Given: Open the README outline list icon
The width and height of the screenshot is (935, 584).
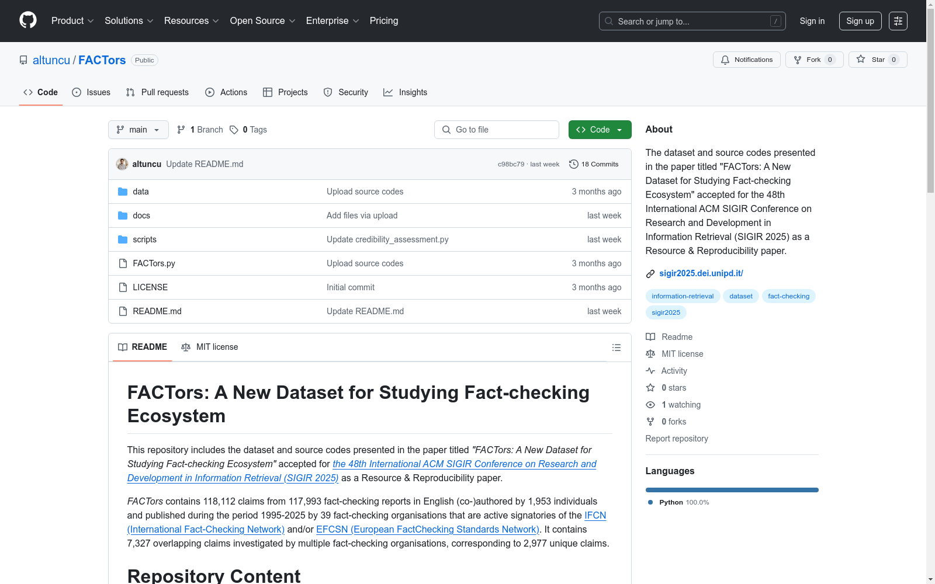Looking at the screenshot, I should pos(616,347).
